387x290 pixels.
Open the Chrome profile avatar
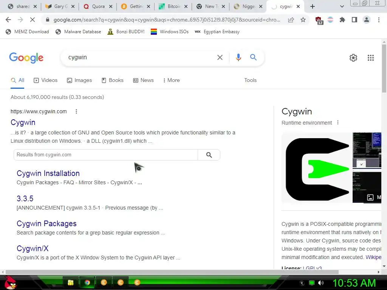367,20
